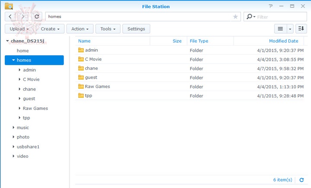The width and height of the screenshot is (311, 188).
Task: Click the tpp folder icon in list
Action: tap(81, 96)
